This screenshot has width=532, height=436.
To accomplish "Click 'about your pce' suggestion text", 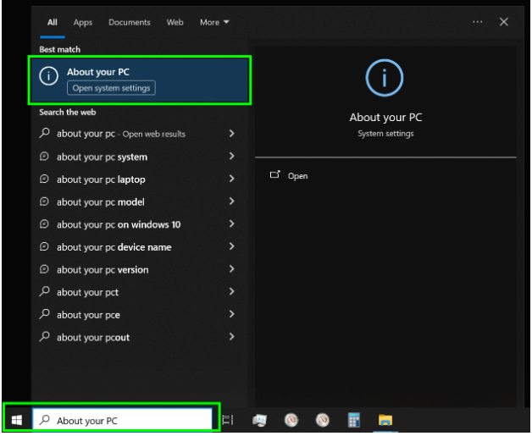I will (88, 315).
